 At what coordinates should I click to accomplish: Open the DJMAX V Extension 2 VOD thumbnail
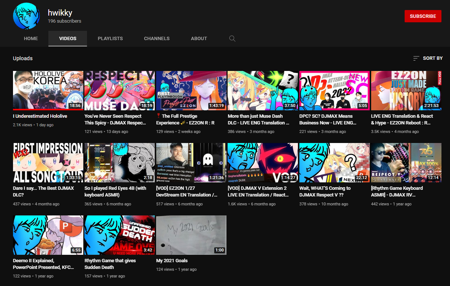coord(263,163)
